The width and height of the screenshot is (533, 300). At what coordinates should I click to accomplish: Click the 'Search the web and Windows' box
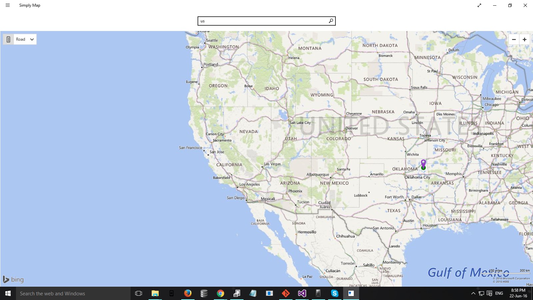coord(73,293)
